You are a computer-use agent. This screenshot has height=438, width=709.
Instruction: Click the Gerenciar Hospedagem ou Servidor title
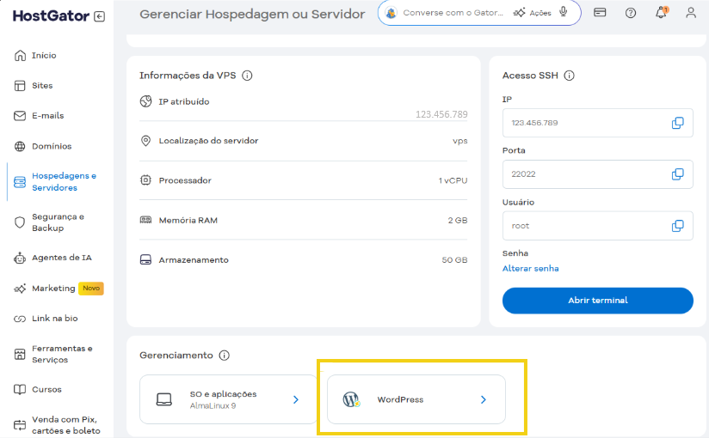[252, 15]
